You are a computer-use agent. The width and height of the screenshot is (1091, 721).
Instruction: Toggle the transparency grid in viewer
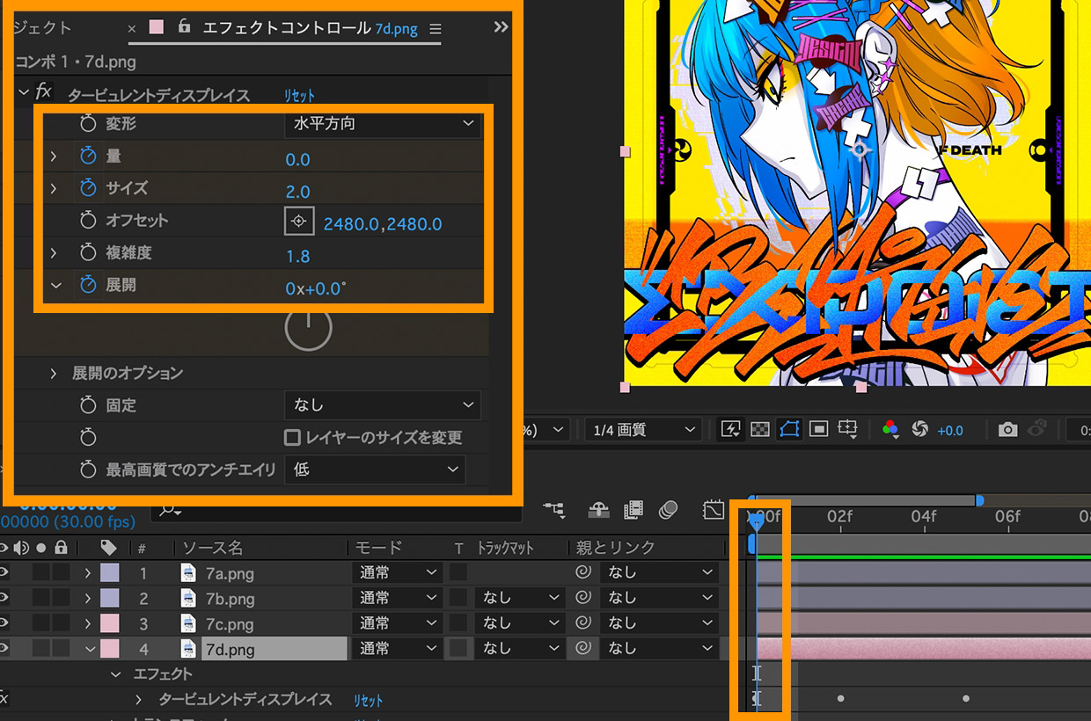pos(760,429)
